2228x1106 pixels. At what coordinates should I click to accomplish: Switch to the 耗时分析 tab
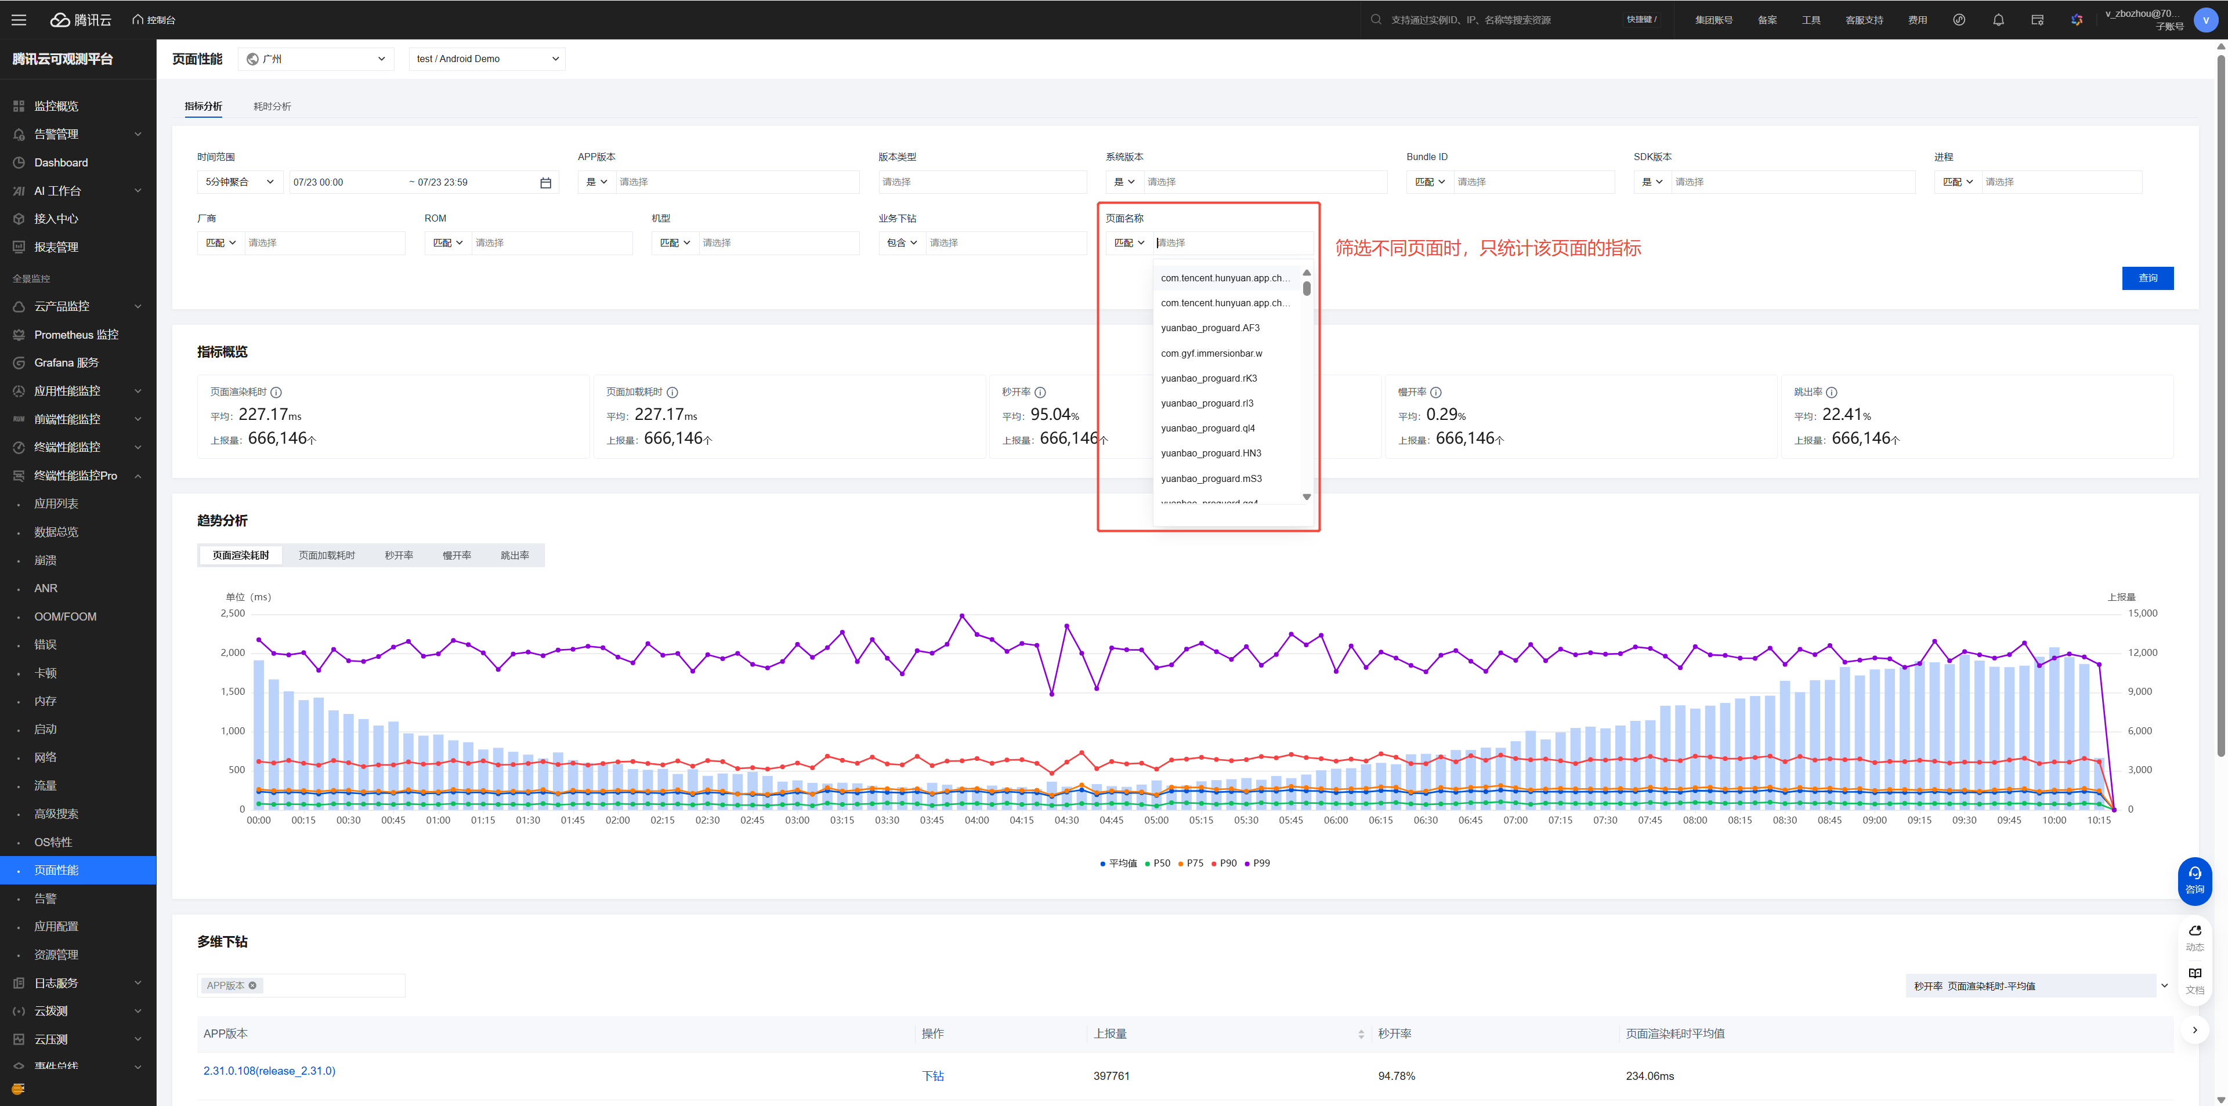click(x=272, y=106)
